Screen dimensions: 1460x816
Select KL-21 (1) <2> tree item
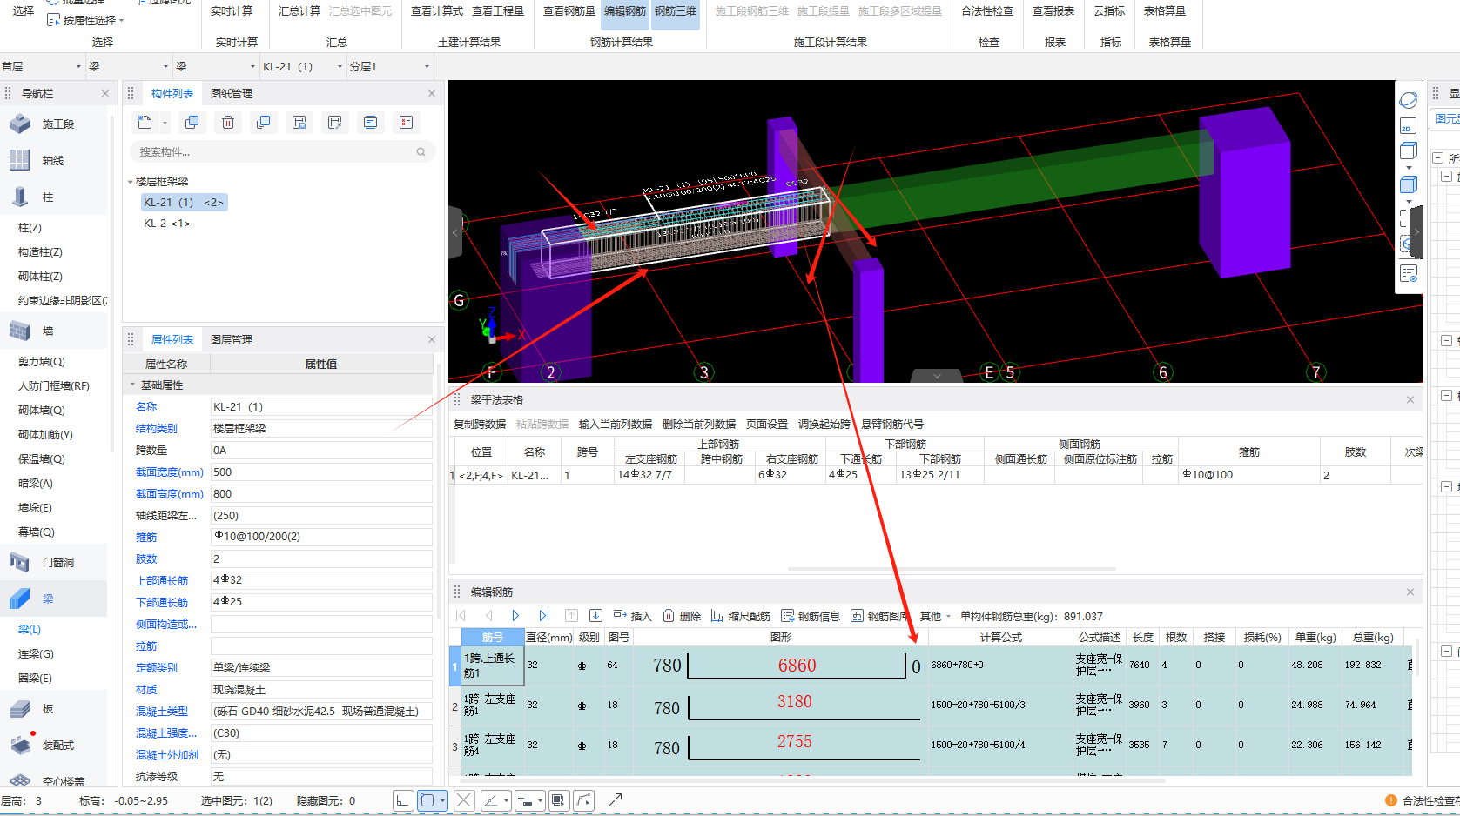point(184,203)
